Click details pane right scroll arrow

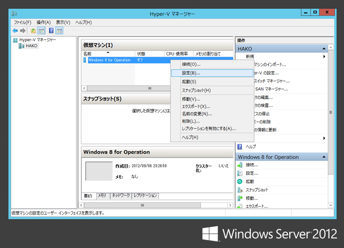pyautogui.click(x=230, y=205)
